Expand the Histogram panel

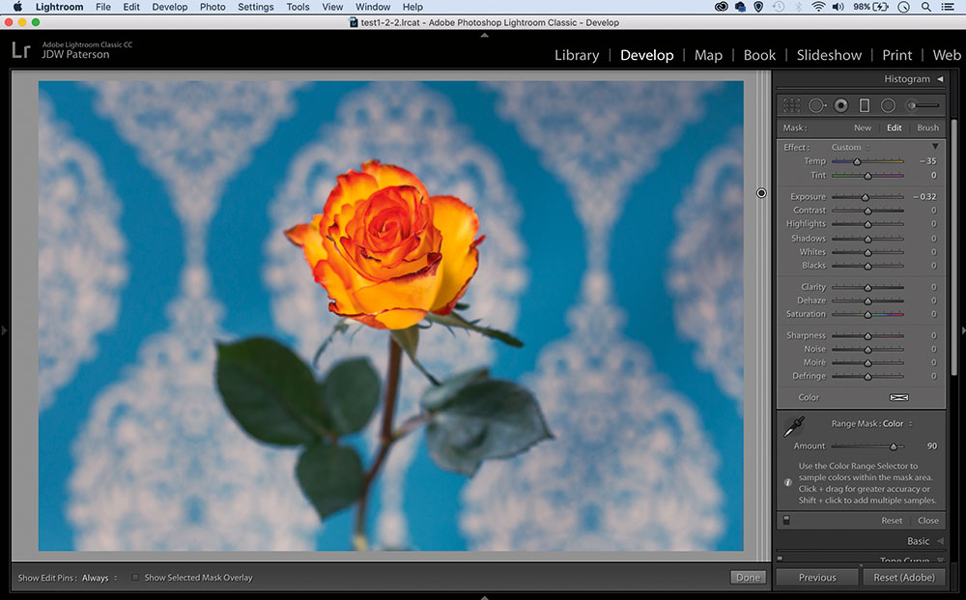coord(940,79)
